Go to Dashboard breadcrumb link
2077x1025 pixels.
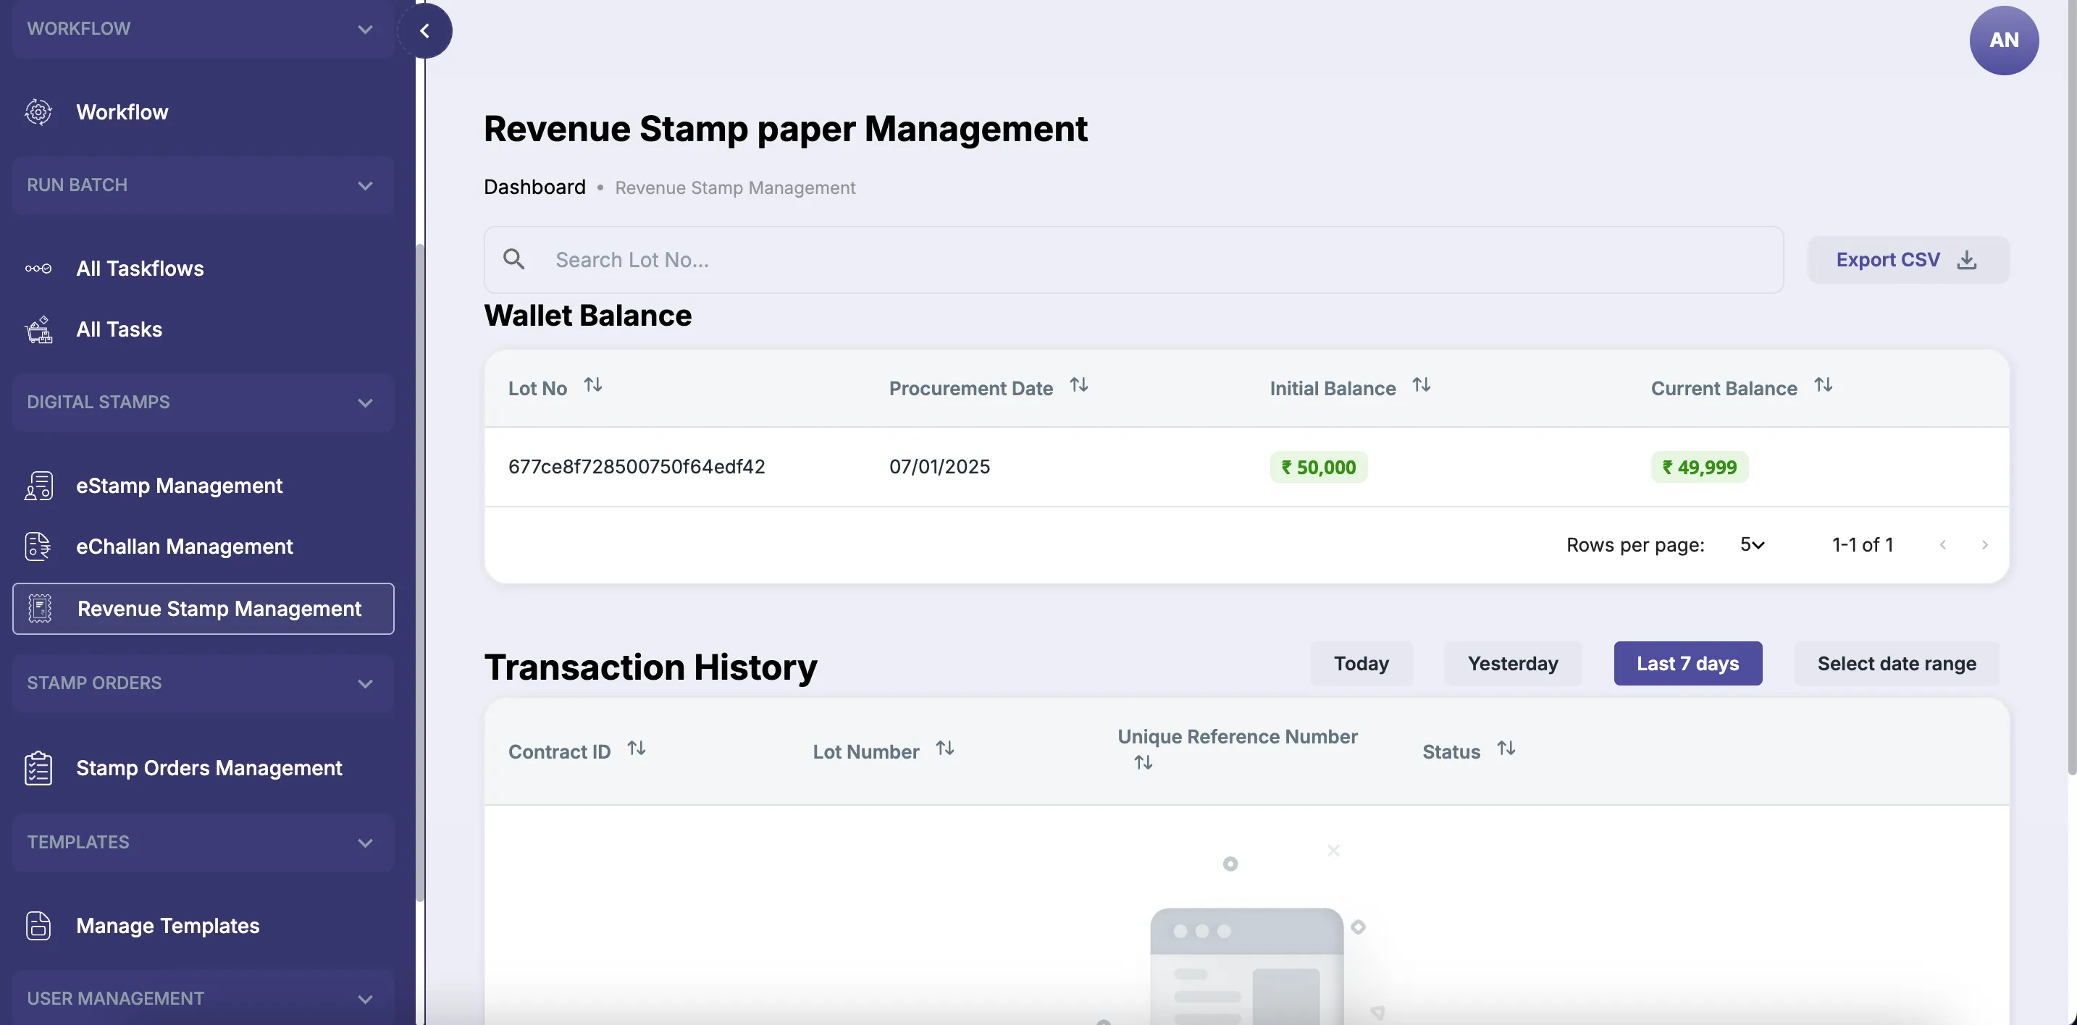(534, 187)
